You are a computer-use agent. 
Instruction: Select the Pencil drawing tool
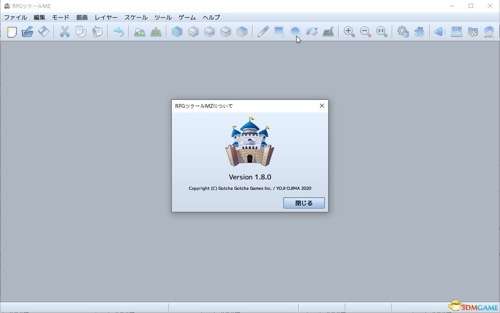(x=263, y=32)
